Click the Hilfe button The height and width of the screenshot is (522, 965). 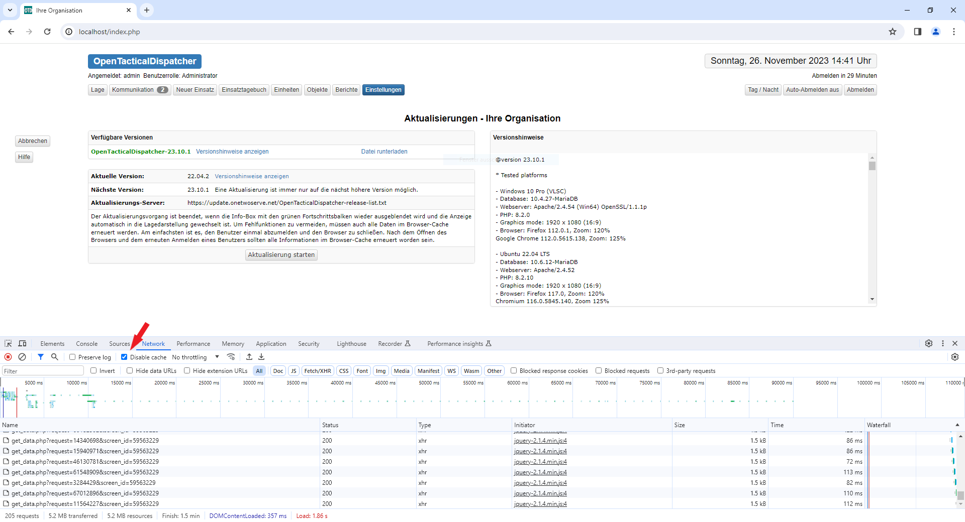(24, 157)
